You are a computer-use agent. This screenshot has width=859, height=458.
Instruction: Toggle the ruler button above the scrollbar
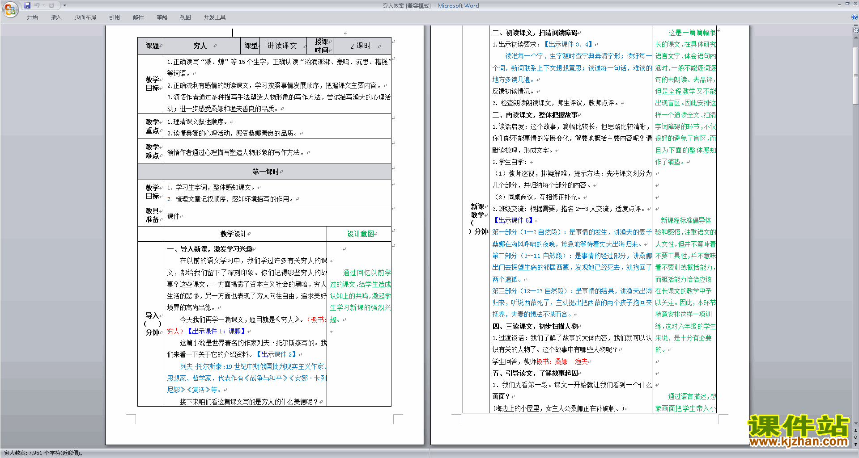(x=856, y=31)
